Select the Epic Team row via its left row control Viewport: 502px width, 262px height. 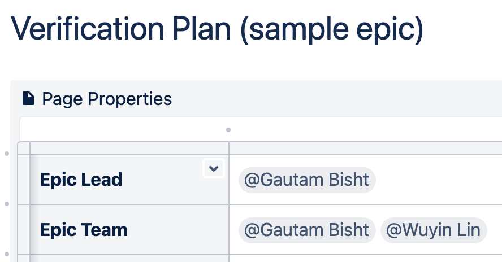tap(24, 229)
